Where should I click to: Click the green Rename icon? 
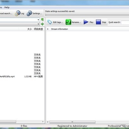point(68,22)
